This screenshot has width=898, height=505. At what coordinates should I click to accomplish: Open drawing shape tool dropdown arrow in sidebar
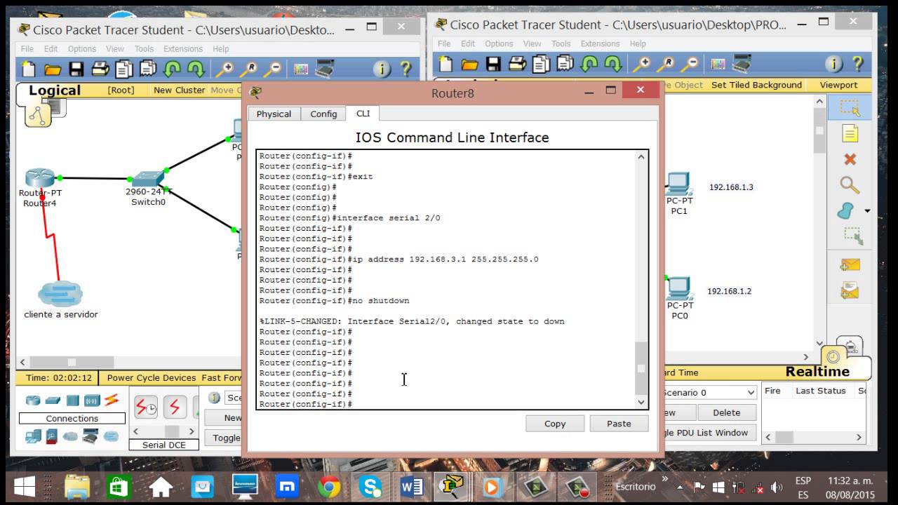tap(867, 211)
